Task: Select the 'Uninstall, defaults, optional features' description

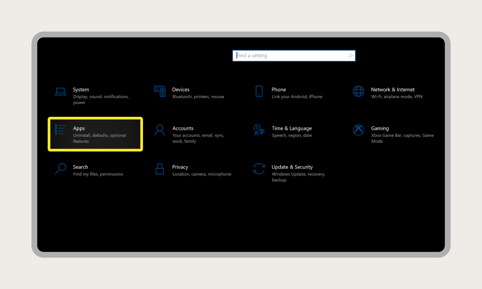Action: (100, 138)
